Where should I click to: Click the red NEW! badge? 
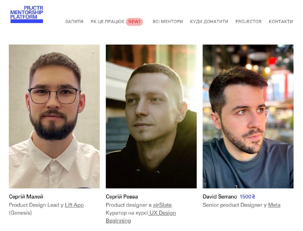pos(134,22)
